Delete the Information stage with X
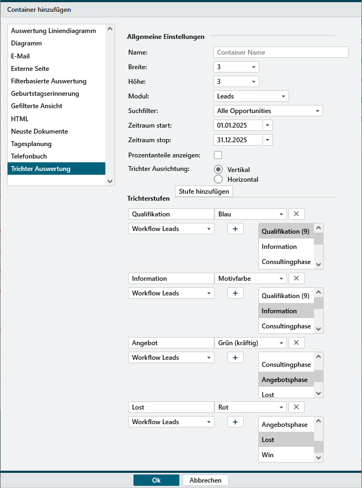Image resolution: width=362 pixels, height=488 pixels. 296,278
